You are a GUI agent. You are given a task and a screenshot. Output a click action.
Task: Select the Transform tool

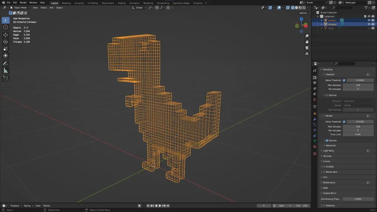pyautogui.click(x=5, y=56)
